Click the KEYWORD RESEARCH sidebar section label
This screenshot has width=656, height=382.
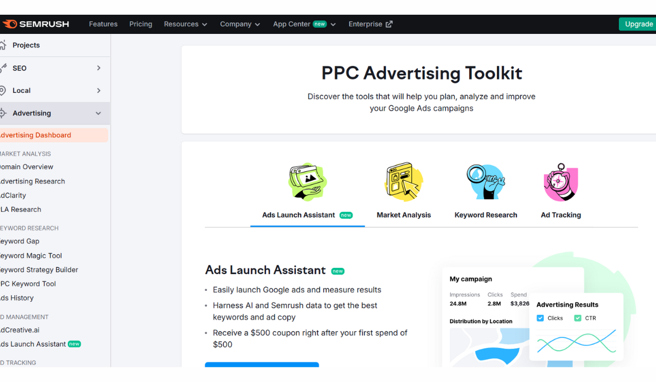pyautogui.click(x=29, y=228)
